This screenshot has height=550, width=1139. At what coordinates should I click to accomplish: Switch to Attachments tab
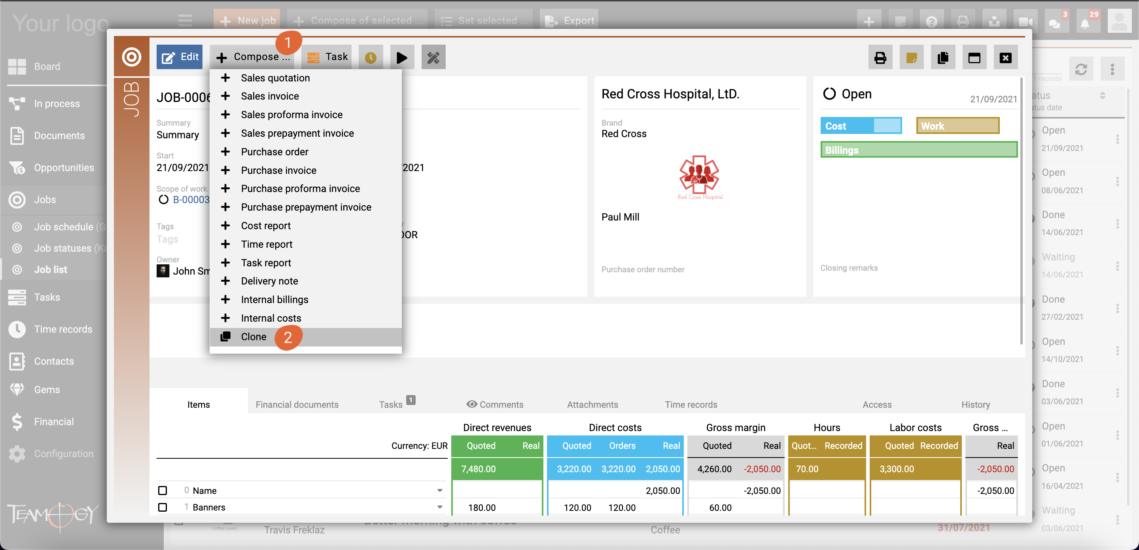(592, 404)
